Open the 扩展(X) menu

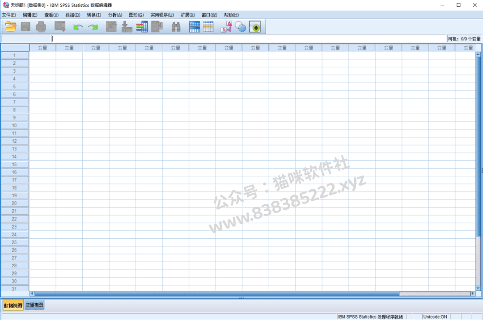click(187, 15)
